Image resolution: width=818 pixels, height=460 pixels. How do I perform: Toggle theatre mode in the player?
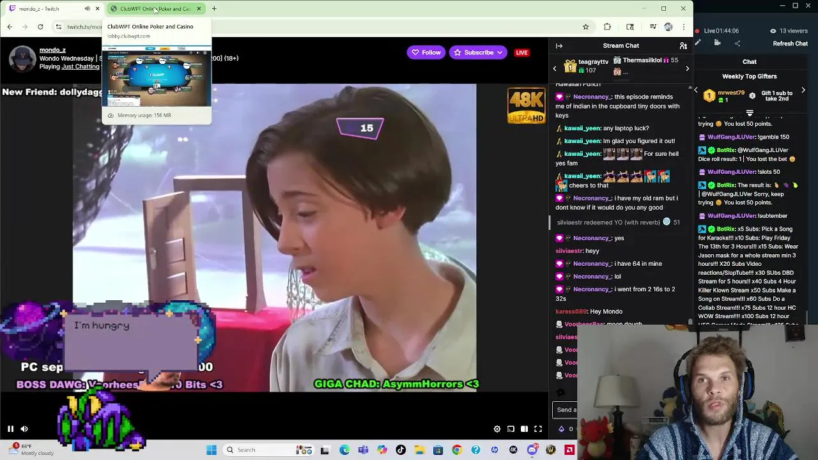click(x=524, y=429)
